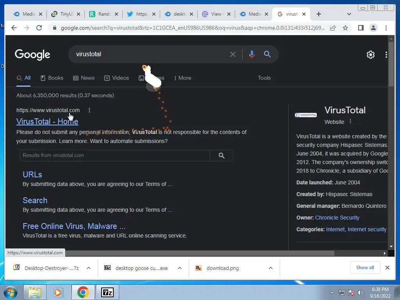This screenshot has height=300, width=400.
Task: Submit search with magnifier icon
Action: pyautogui.click(x=267, y=54)
